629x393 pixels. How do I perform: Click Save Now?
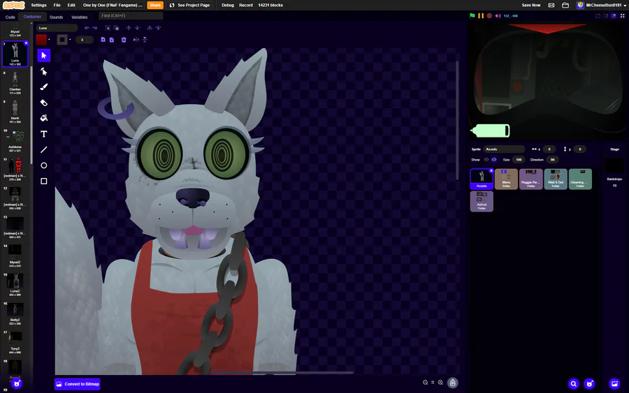pyautogui.click(x=530, y=5)
